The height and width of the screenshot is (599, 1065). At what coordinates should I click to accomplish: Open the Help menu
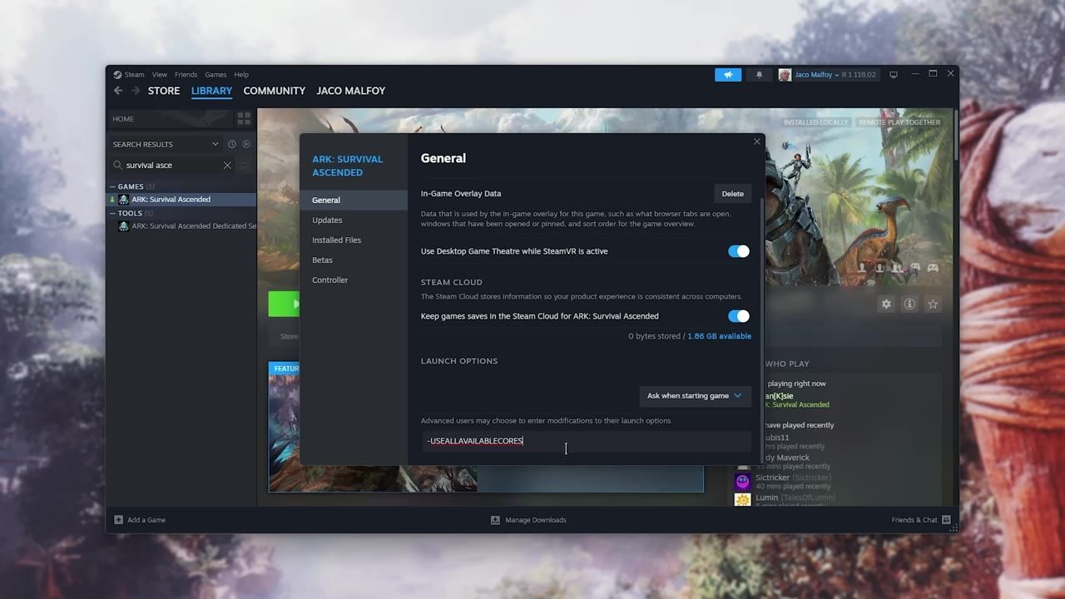[x=241, y=75]
